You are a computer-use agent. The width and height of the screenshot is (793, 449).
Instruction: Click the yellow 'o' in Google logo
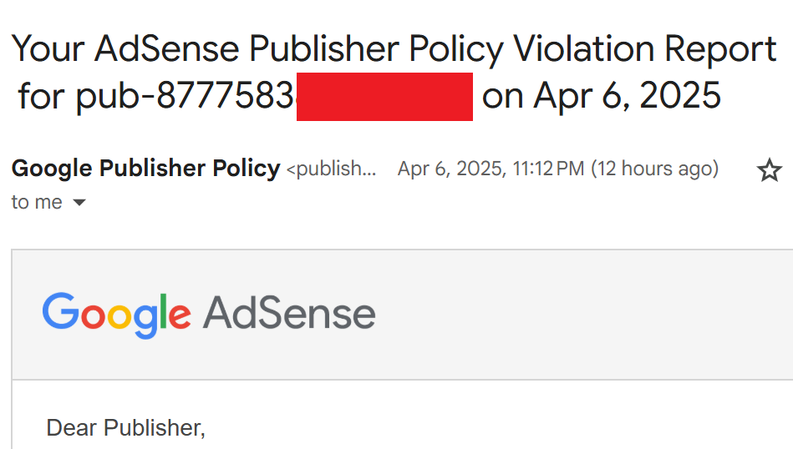click(119, 315)
